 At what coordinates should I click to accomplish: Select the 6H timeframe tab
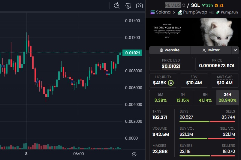205,98
